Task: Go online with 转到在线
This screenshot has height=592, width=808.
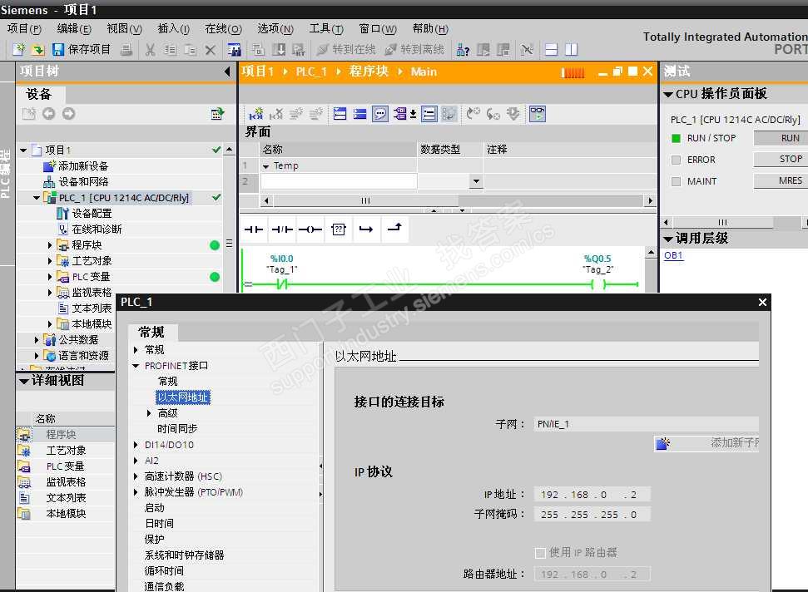Action: [x=346, y=49]
